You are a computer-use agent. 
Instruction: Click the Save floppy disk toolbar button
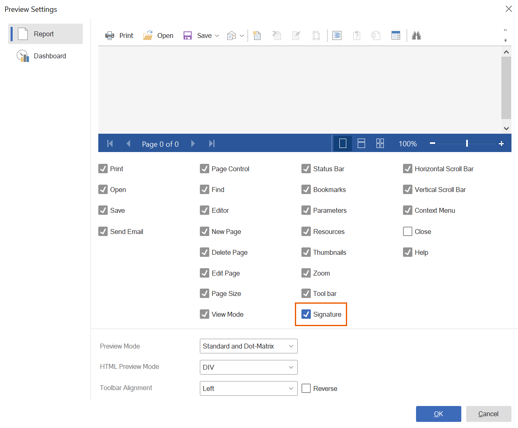click(x=197, y=35)
